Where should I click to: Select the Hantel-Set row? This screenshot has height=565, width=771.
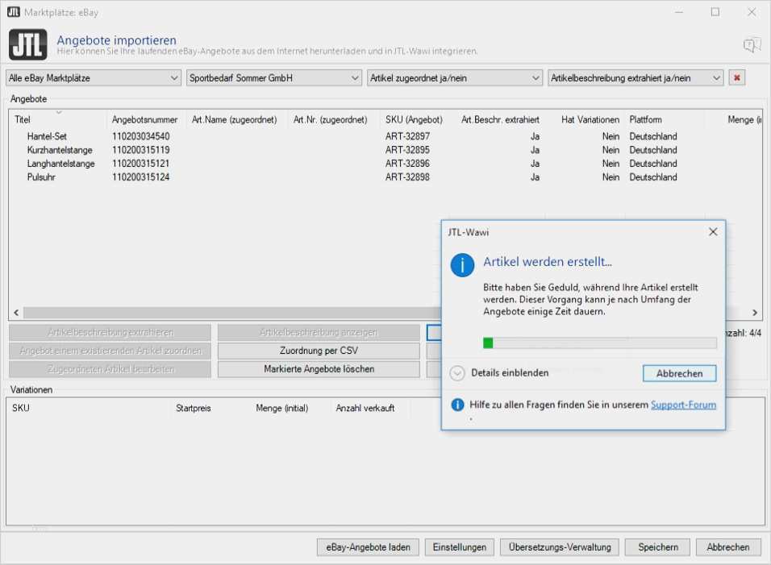(x=385, y=136)
